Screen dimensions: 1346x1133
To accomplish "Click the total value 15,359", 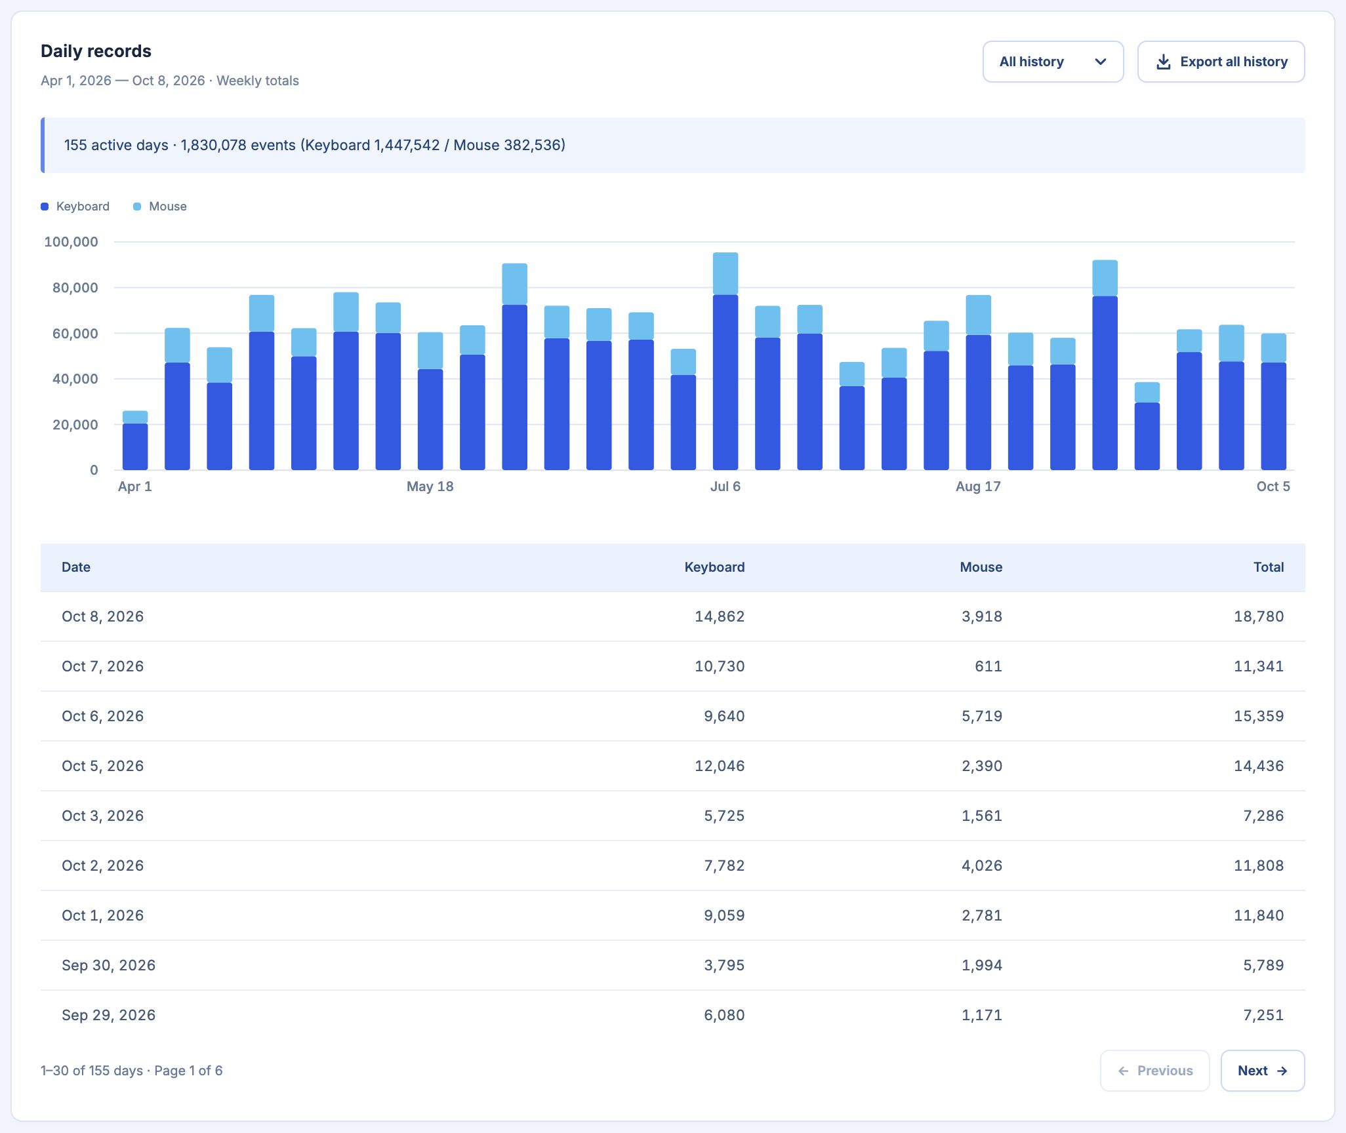I will [x=1259, y=716].
